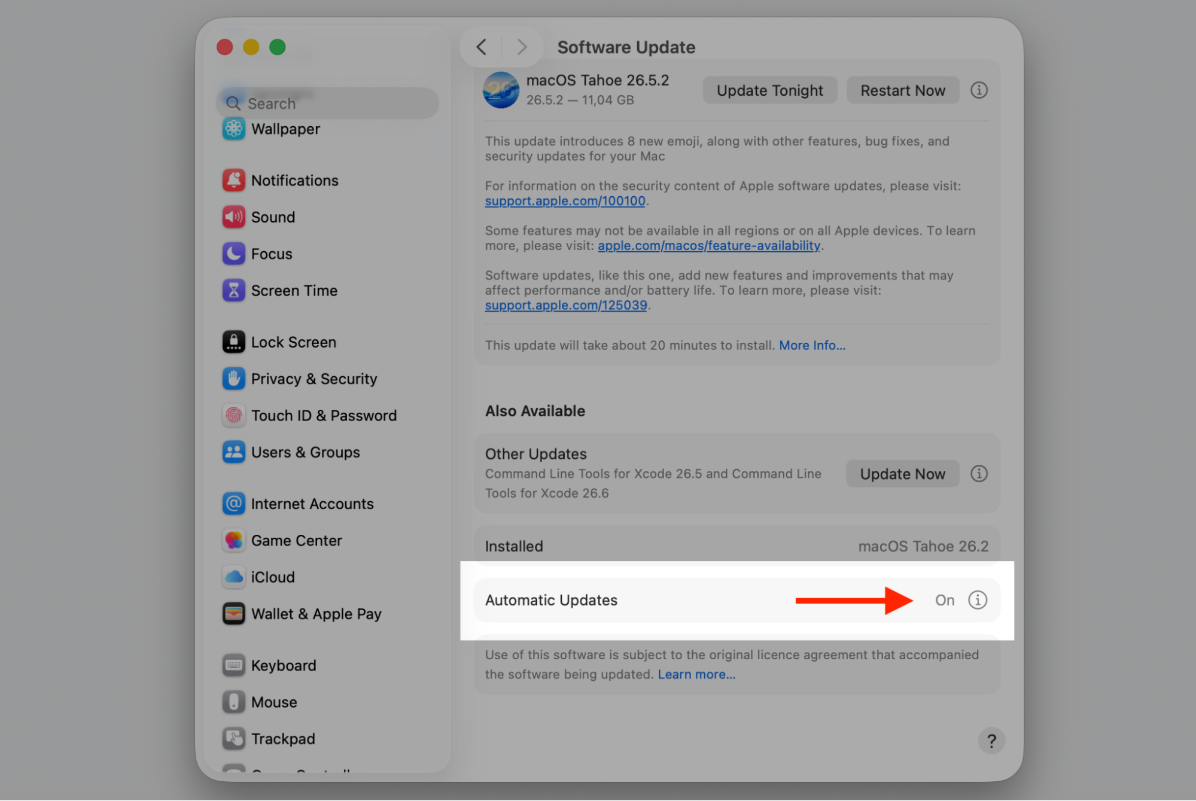Click the green zoom window button

[x=277, y=47]
